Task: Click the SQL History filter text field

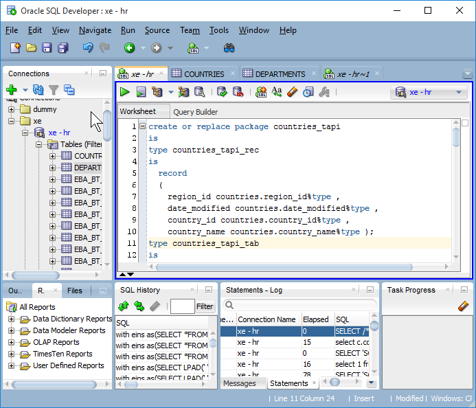Action: (183, 306)
